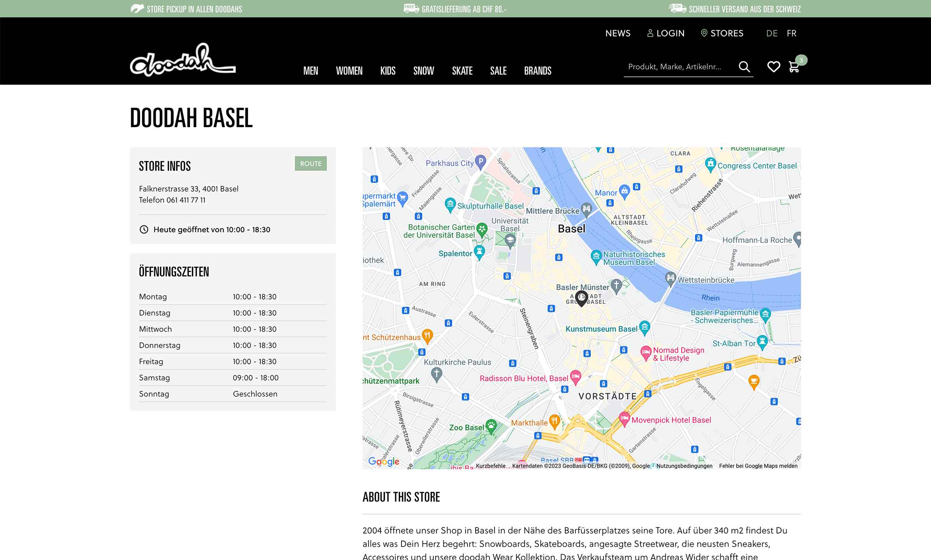The image size is (931, 560).
Task: Click the address Falknerstrasse 33, 4001 Basel
Action: click(x=189, y=189)
